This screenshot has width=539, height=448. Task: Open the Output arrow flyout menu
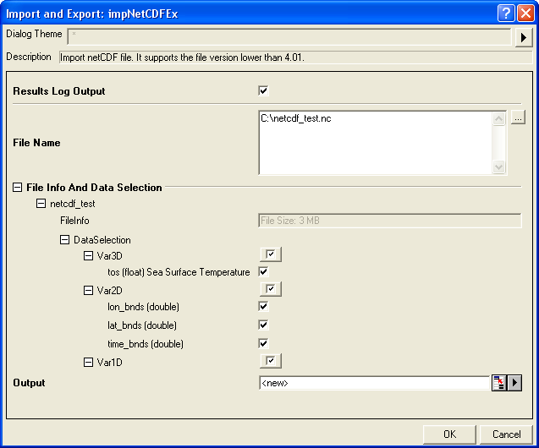[514, 383]
